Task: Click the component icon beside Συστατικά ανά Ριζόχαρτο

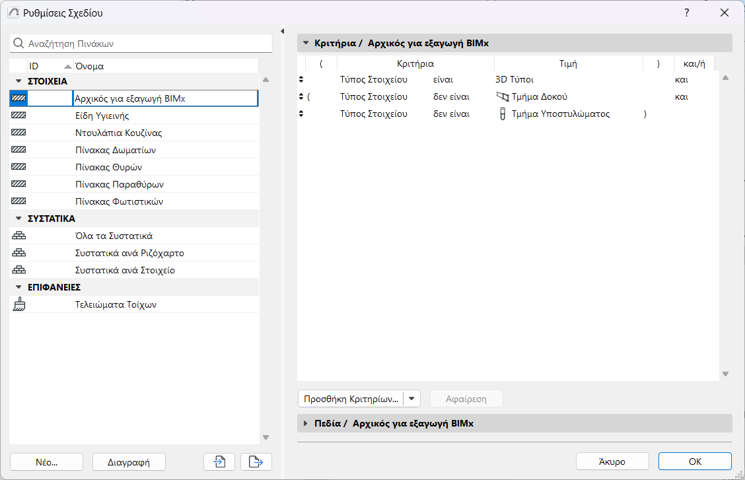Action: (x=19, y=253)
